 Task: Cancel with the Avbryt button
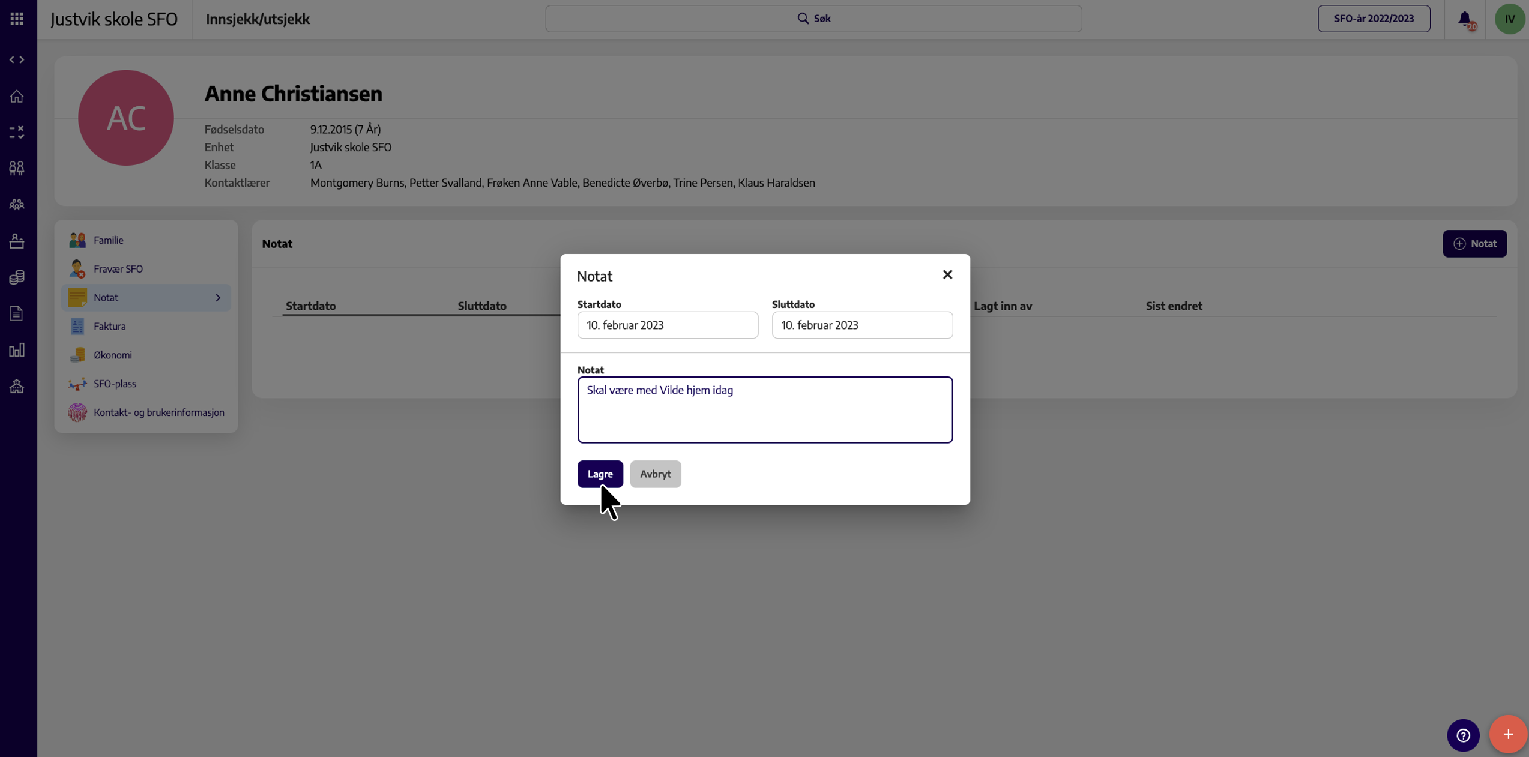tap(655, 474)
